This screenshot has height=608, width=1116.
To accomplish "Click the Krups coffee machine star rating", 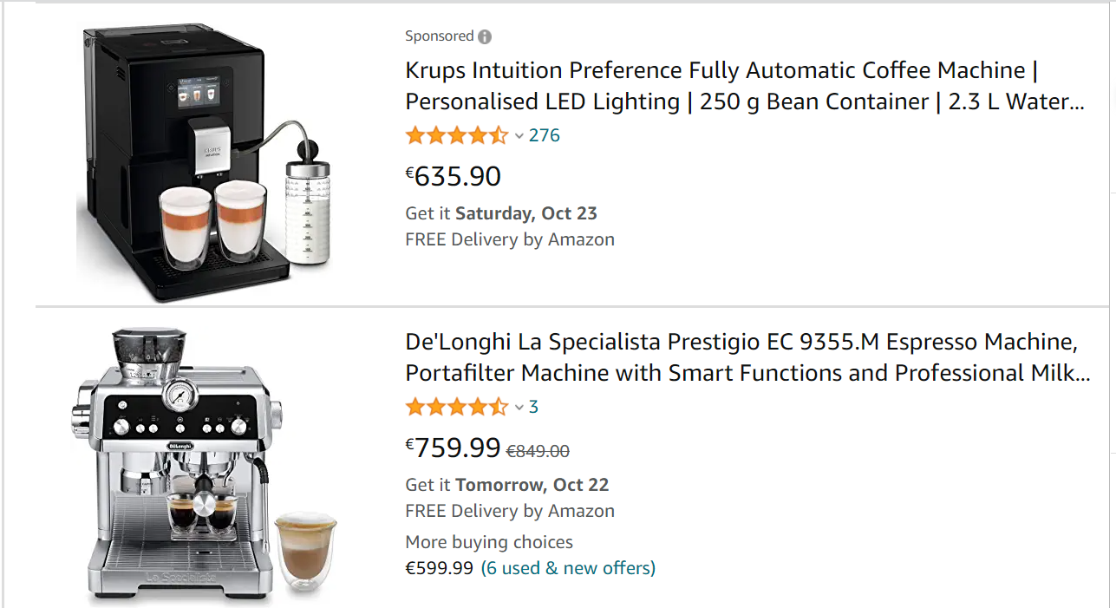I will click(x=456, y=135).
